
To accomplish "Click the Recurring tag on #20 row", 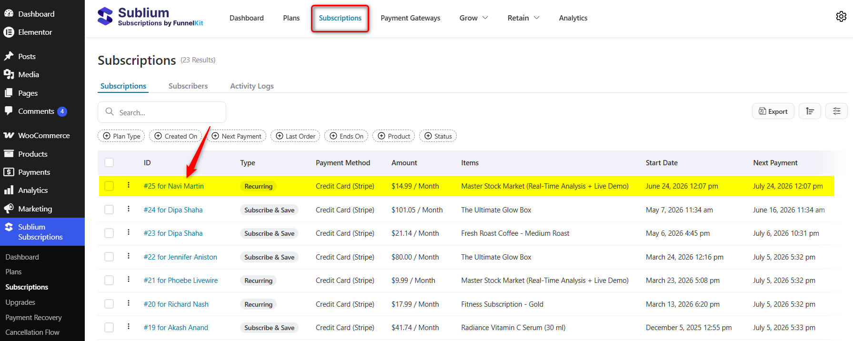I will tap(258, 304).
